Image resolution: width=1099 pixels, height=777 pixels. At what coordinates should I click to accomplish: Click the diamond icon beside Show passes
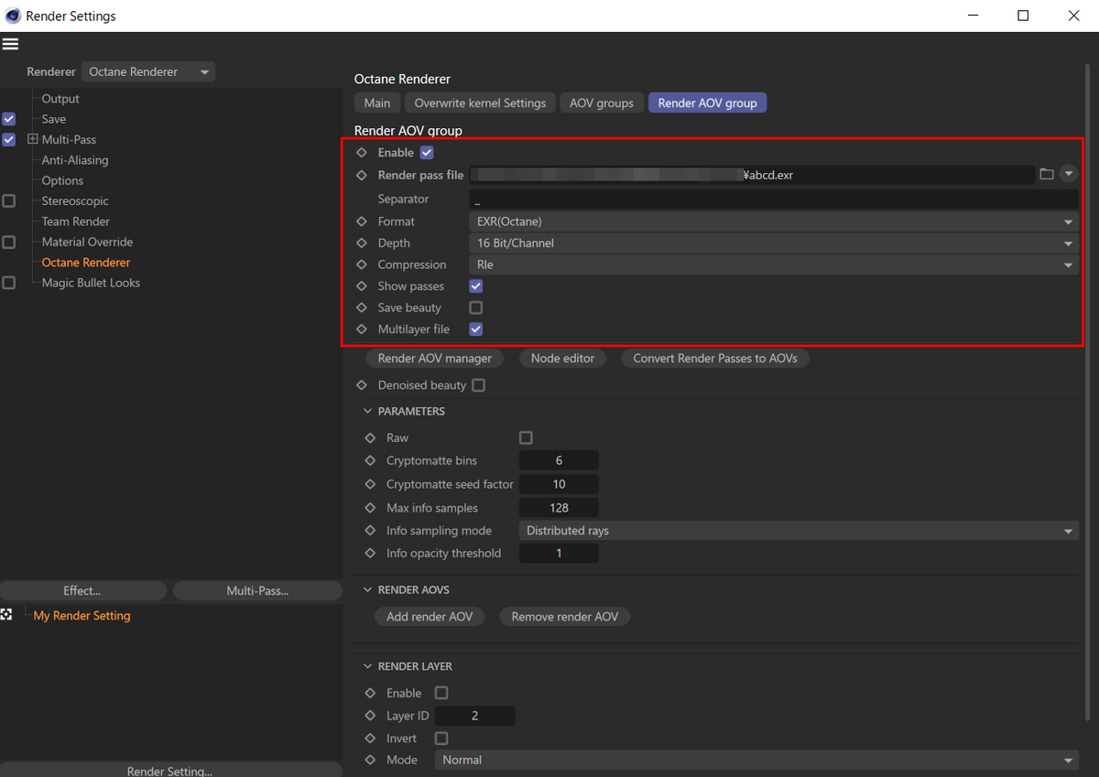361,286
